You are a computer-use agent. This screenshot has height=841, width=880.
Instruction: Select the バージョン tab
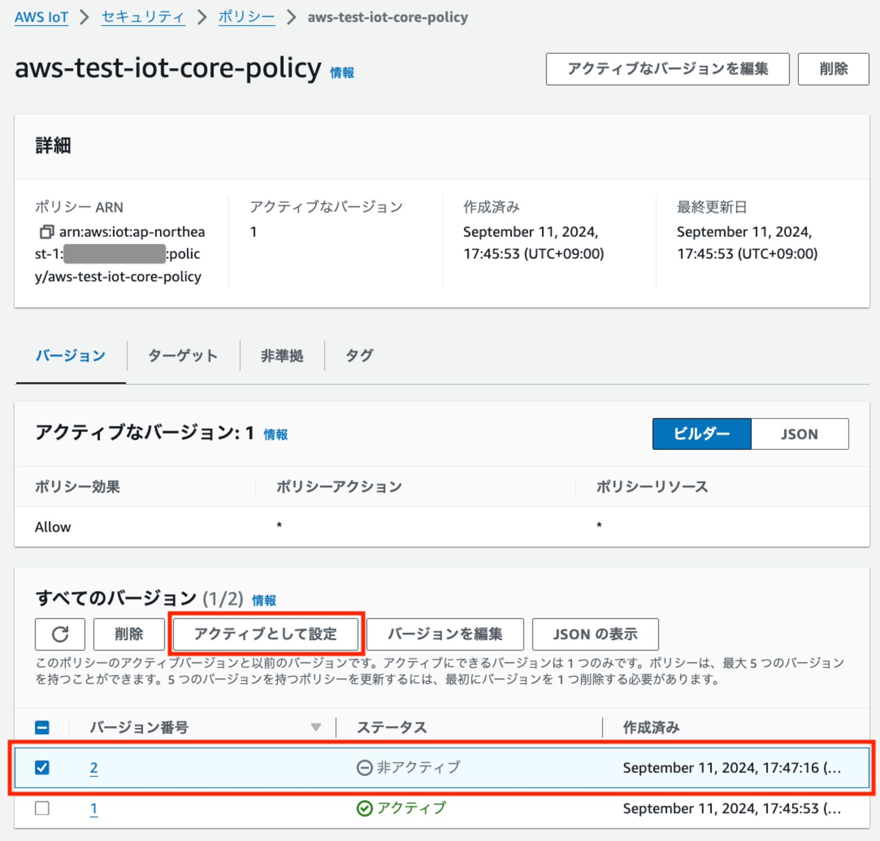70,355
